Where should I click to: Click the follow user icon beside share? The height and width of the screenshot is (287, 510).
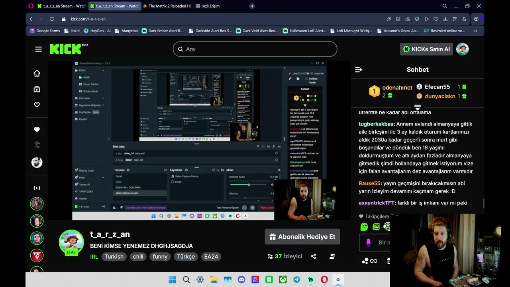coord(332,256)
